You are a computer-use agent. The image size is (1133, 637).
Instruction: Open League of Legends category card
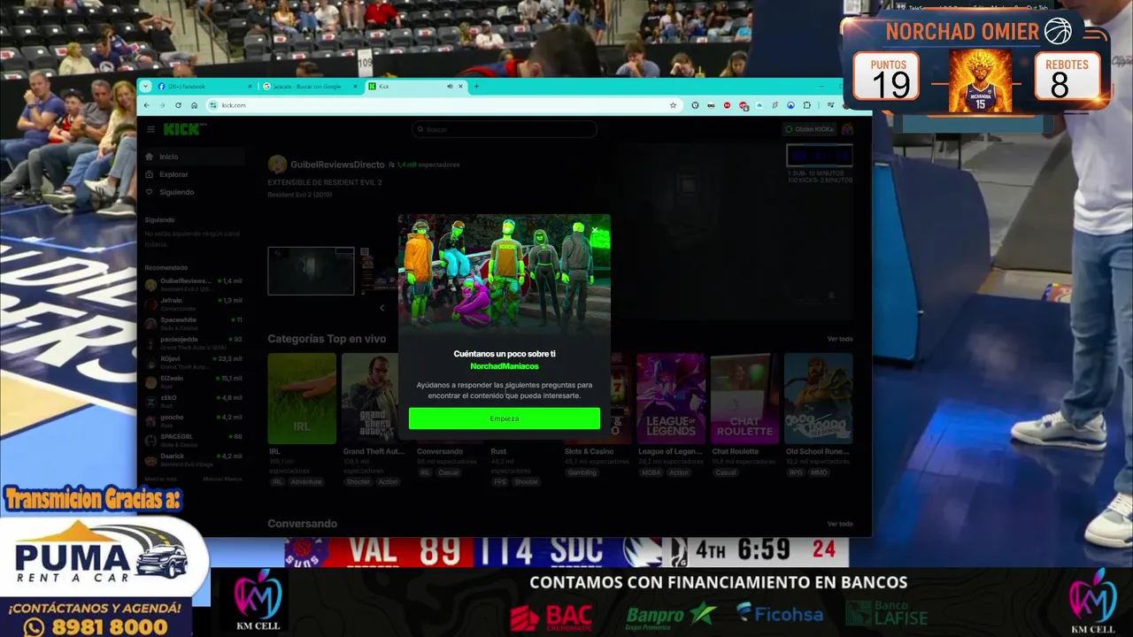671,398
